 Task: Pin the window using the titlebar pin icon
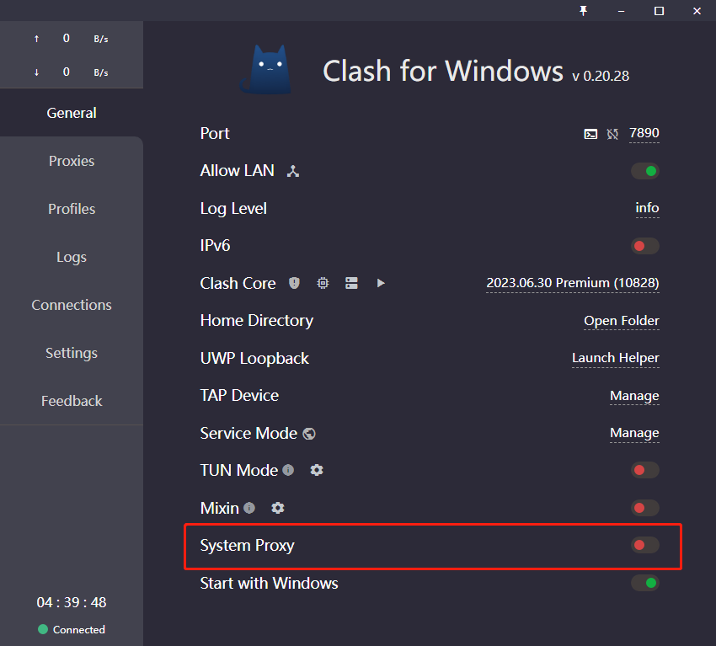click(x=584, y=11)
